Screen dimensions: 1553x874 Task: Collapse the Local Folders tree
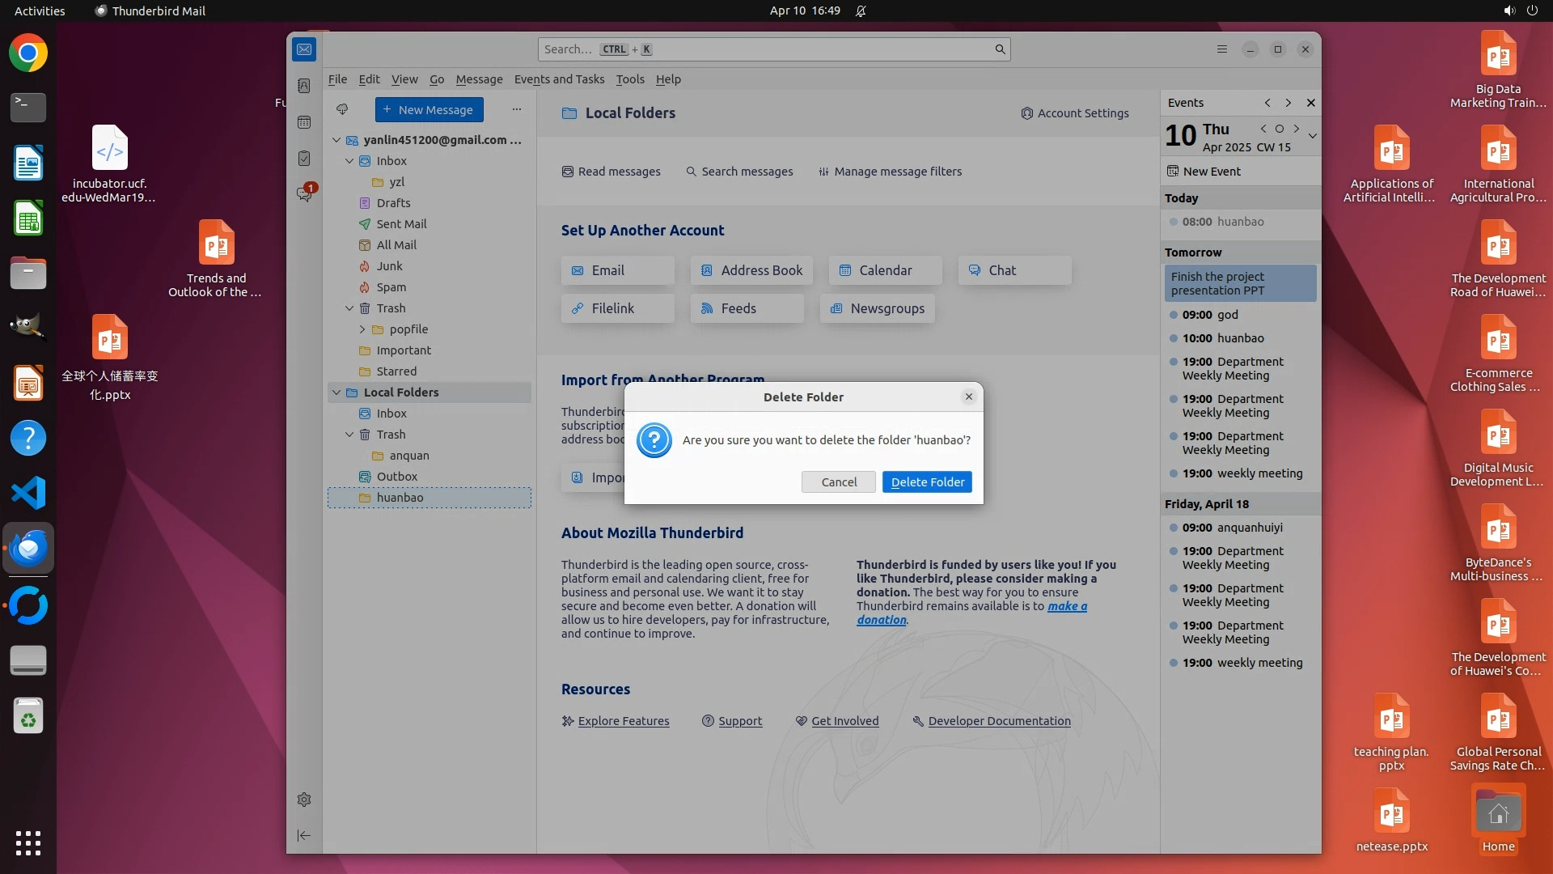point(336,392)
